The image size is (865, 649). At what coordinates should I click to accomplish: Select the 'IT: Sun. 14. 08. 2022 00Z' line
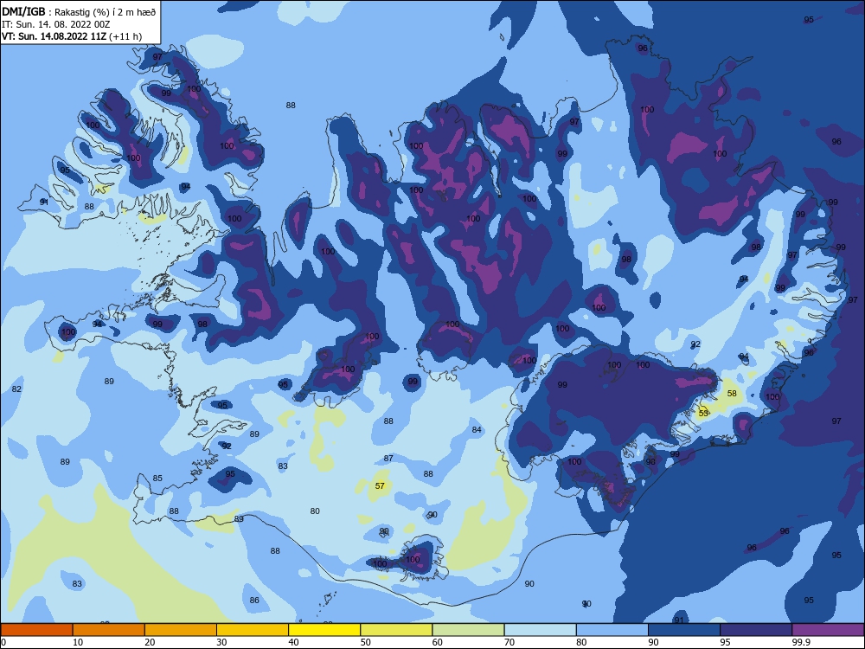tap(55, 24)
